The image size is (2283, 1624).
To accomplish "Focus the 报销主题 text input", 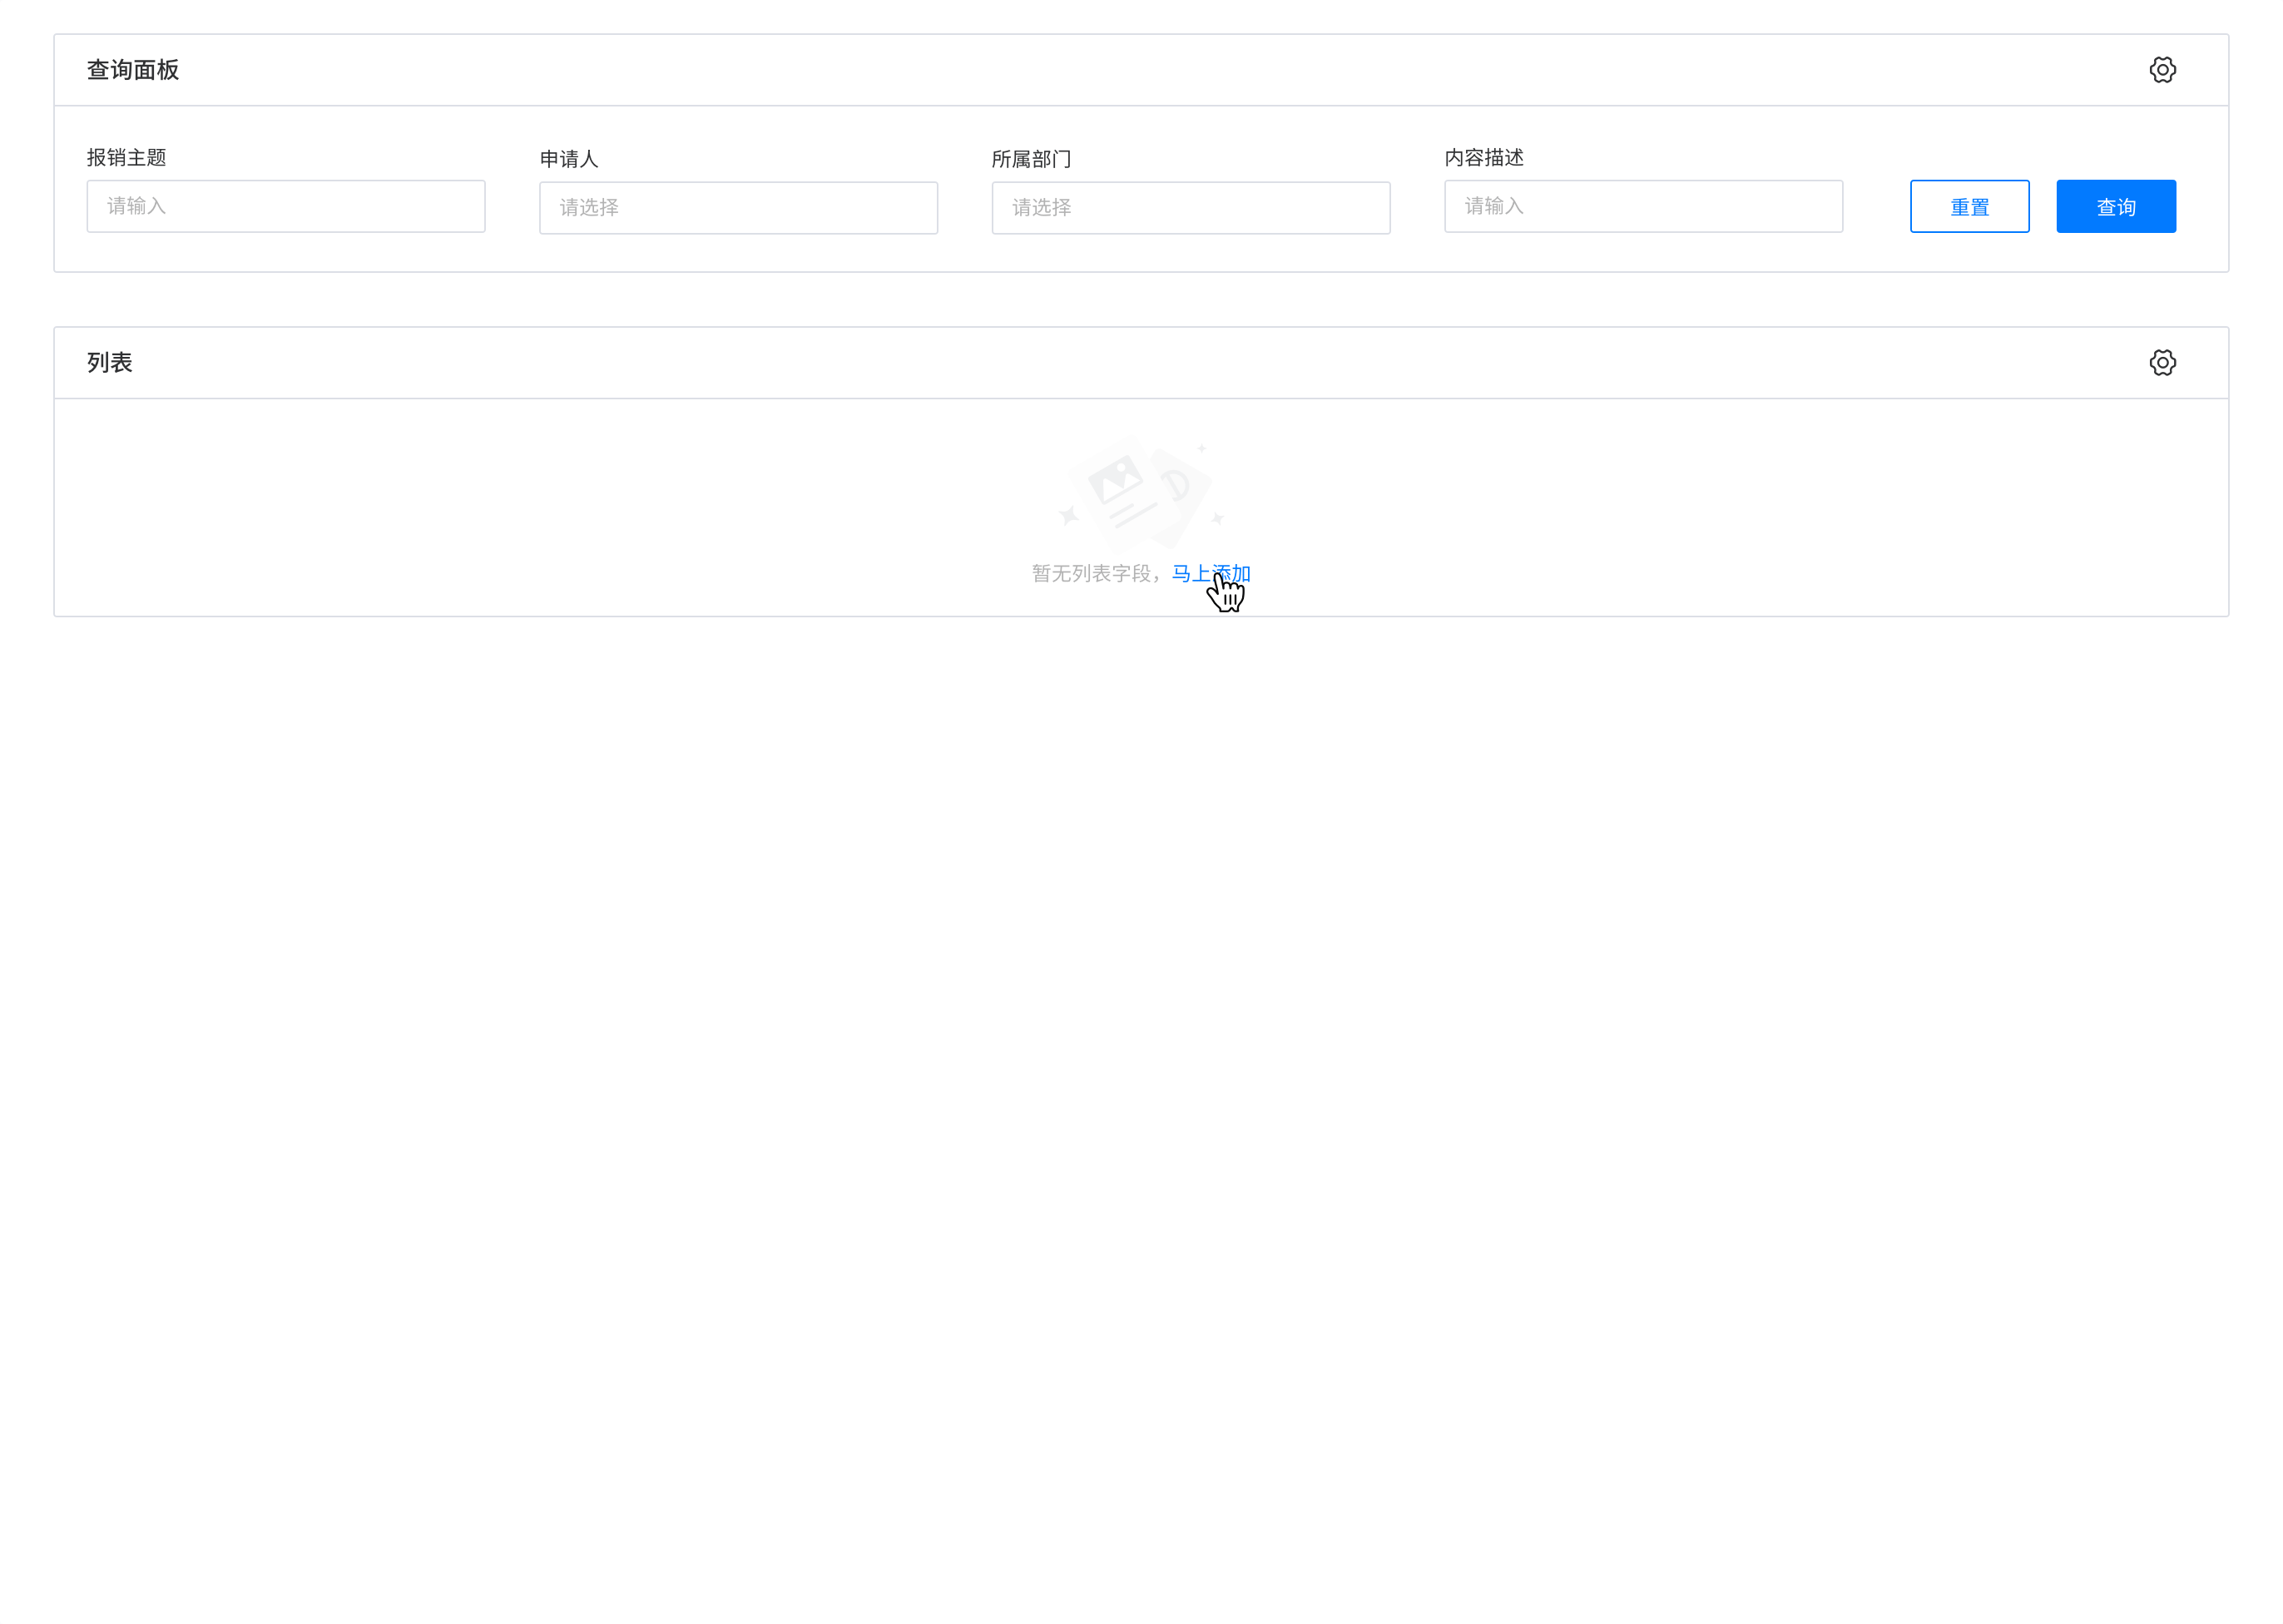I will click(286, 207).
